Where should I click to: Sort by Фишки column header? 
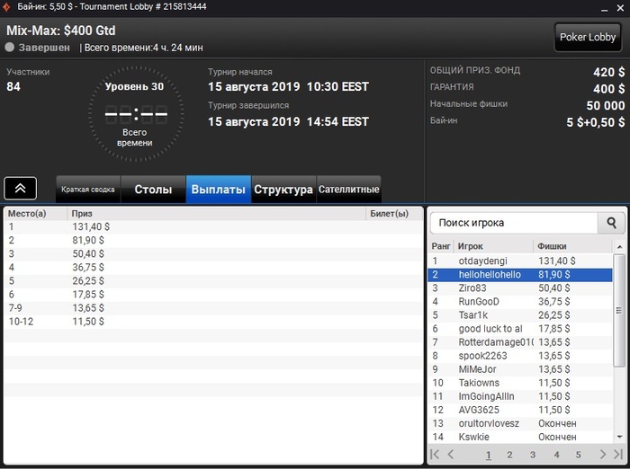pyautogui.click(x=572, y=246)
